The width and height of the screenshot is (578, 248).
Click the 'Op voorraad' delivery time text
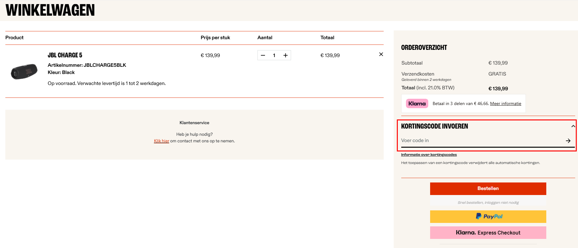coord(107,83)
